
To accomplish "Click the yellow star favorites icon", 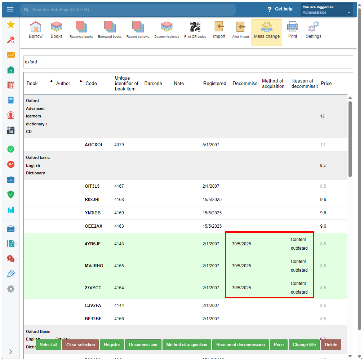I will coord(11,24).
